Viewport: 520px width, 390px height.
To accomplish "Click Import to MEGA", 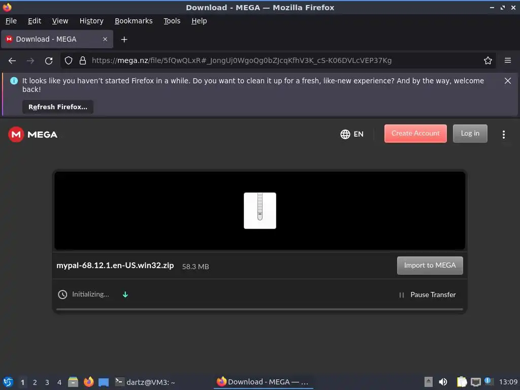I will point(430,265).
